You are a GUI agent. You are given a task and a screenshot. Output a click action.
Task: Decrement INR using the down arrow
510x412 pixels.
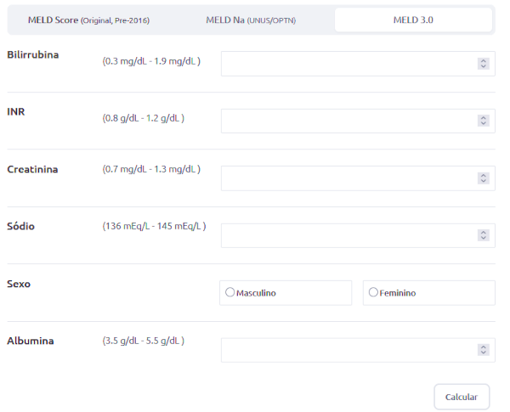pos(483,124)
